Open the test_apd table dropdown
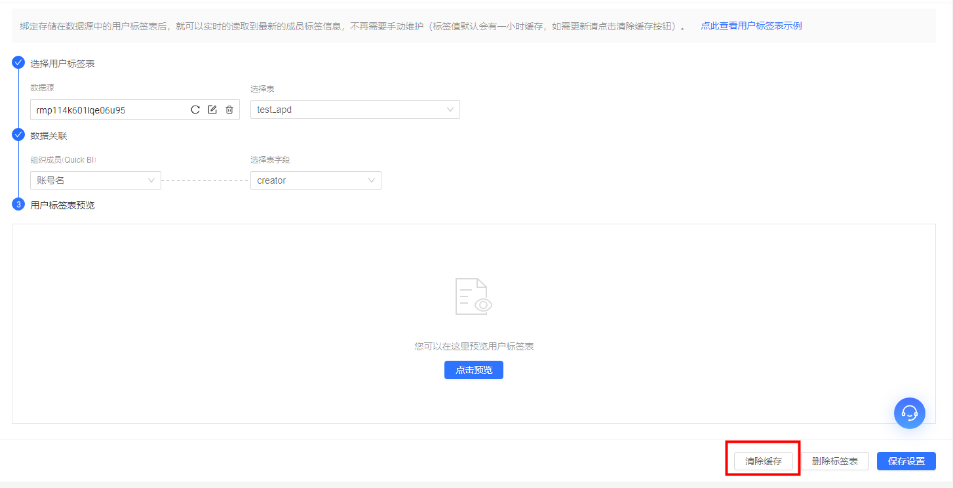This screenshot has width=953, height=488. [x=355, y=110]
